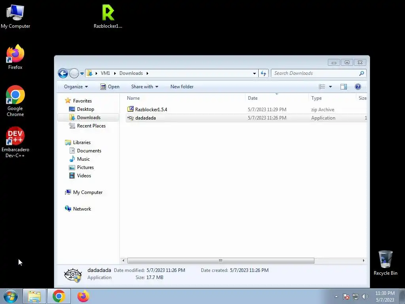Open the Organize menu
The image size is (405, 304).
pyautogui.click(x=76, y=87)
